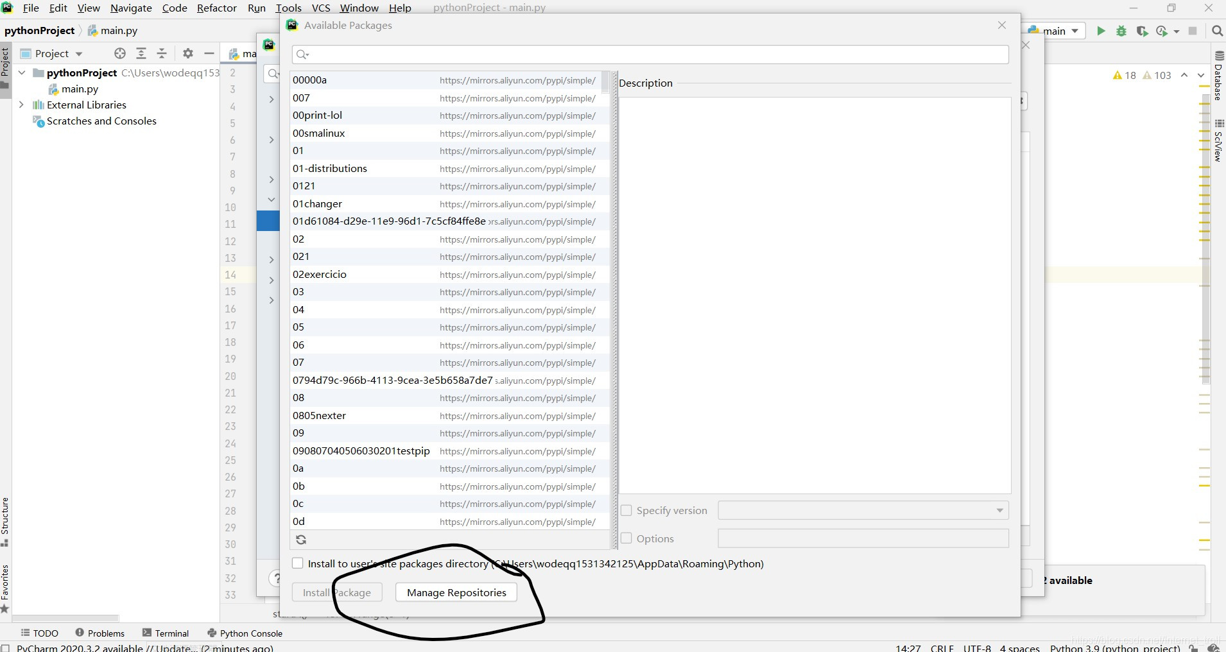Screen dimensions: 1226x652
Task: Click the Install Package button
Action: [x=337, y=592]
